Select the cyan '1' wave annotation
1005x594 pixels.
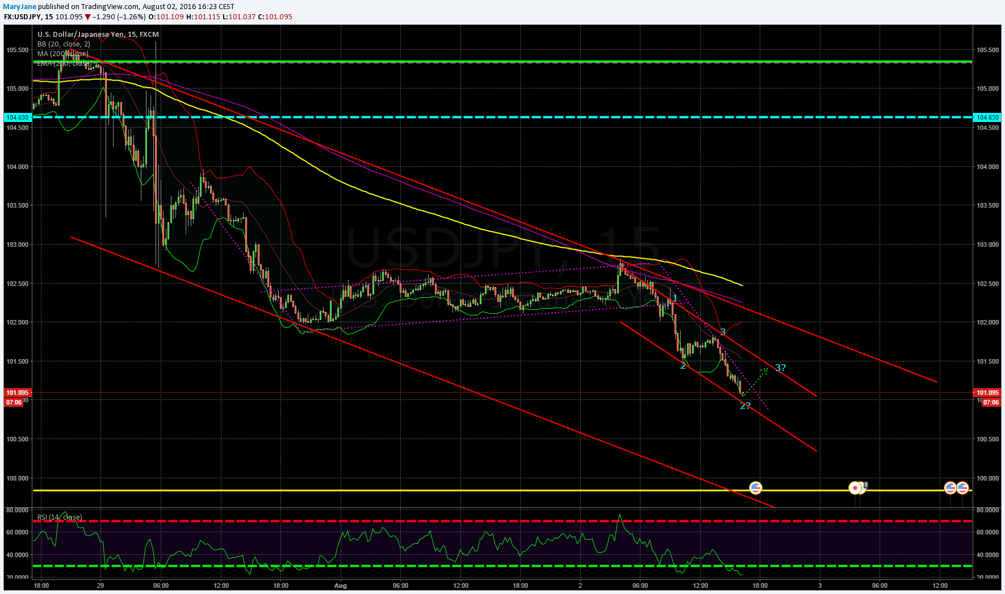675,298
